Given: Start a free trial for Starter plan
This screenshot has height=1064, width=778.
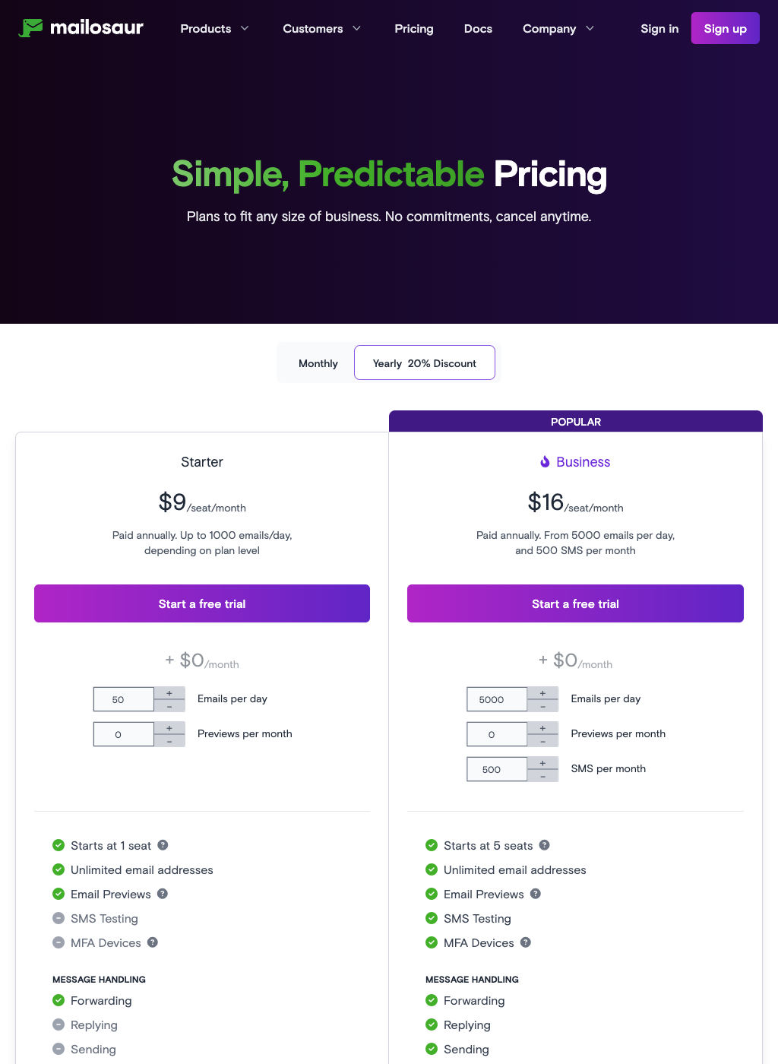Looking at the screenshot, I should 202,603.
